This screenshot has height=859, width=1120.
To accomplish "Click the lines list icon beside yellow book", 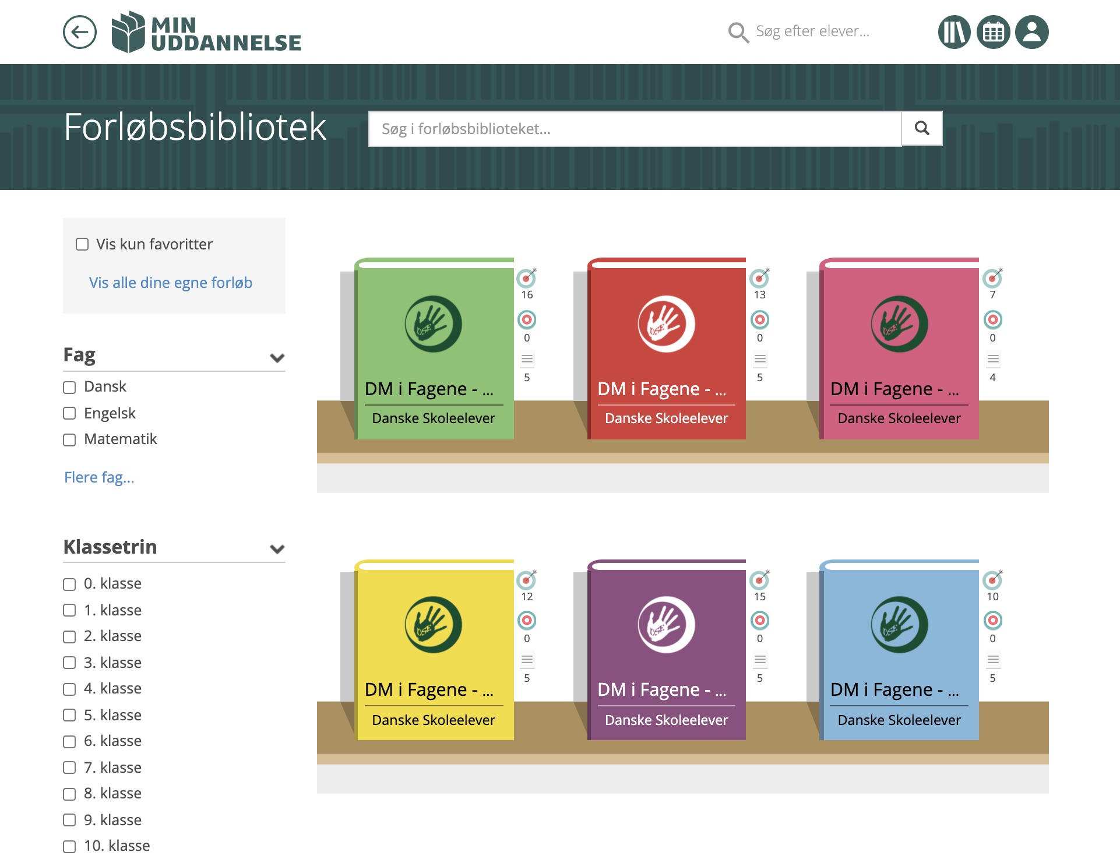I will 527,660.
